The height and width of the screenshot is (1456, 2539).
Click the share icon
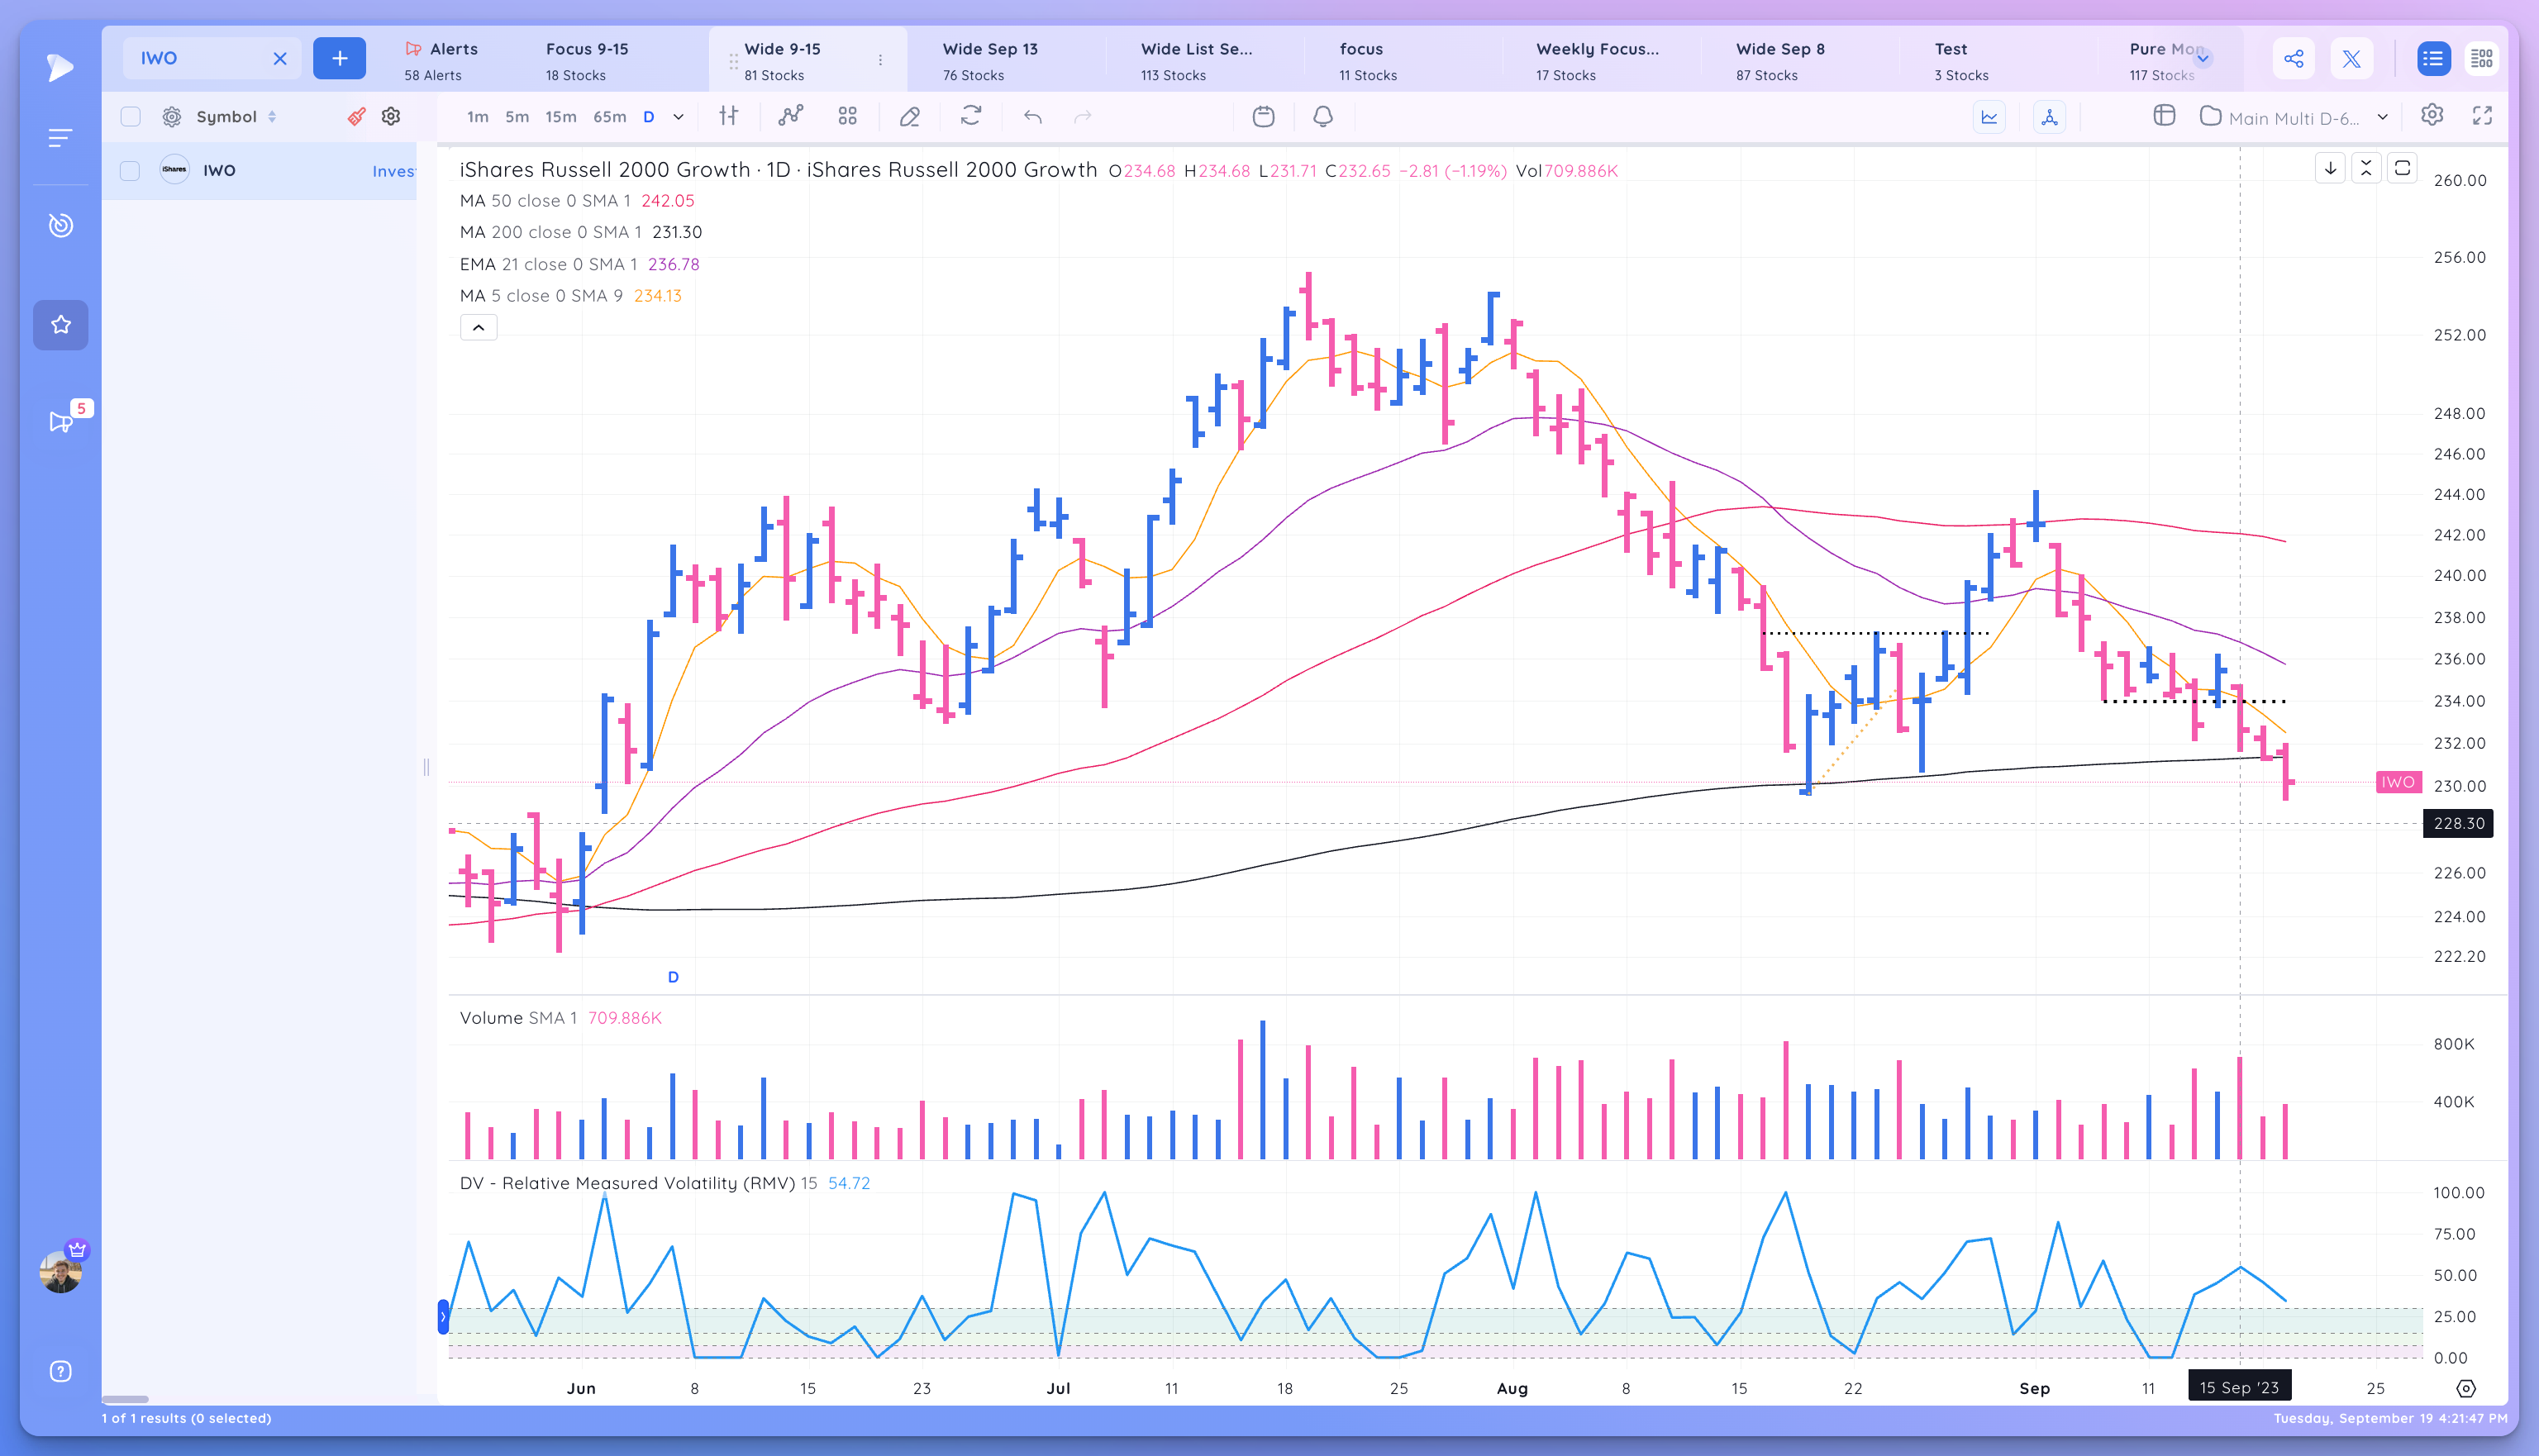pos(2294,58)
